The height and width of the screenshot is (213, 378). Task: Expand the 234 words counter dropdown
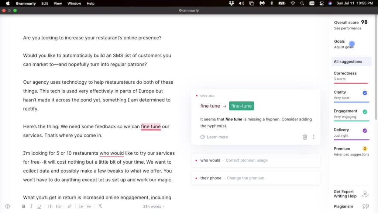point(153,206)
